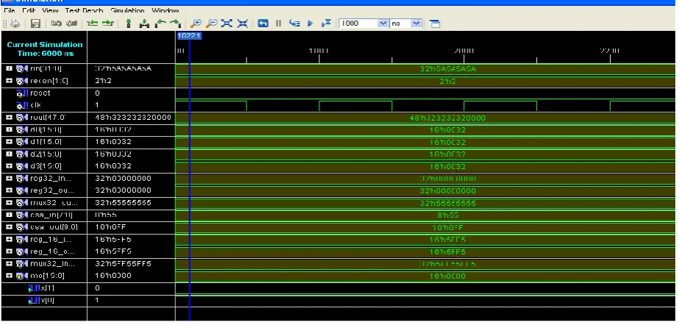This screenshot has width=679, height=325.
Task: Select the mux32_in signal name
Action: pyautogui.click(x=52, y=263)
